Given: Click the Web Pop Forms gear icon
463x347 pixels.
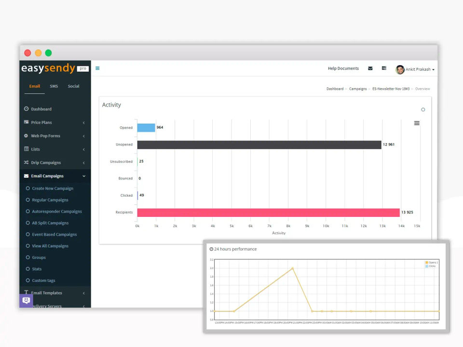Looking at the screenshot, I should click(x=26, y=136).
